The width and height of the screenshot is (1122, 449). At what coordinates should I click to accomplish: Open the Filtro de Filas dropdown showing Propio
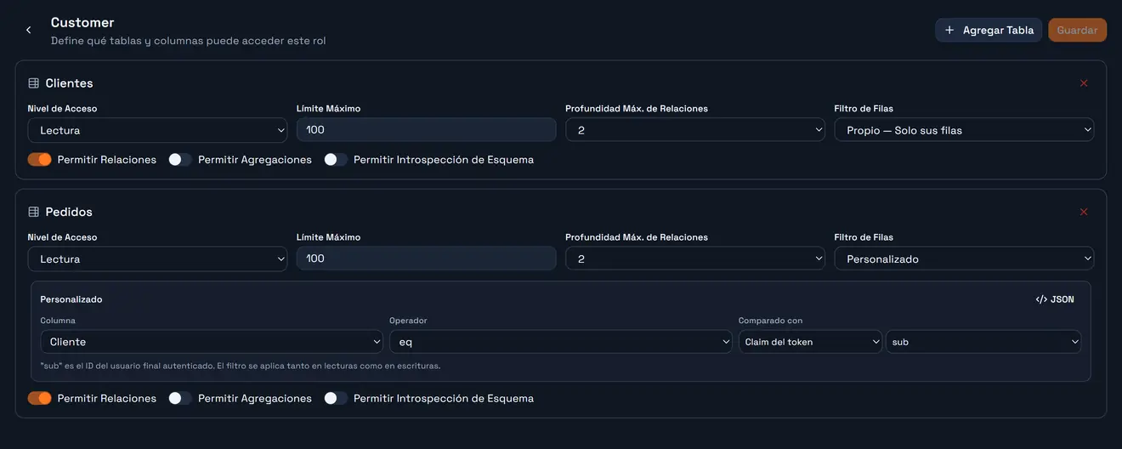point(964,130)
